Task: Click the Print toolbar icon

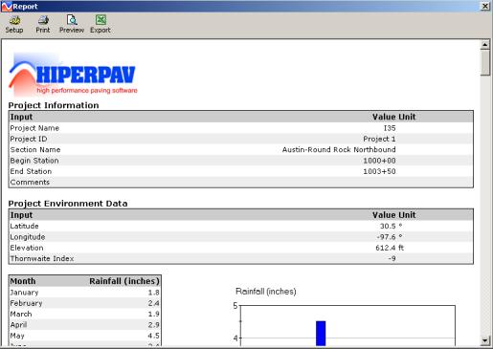Action: pyautogui.click(x=43, y=25)
